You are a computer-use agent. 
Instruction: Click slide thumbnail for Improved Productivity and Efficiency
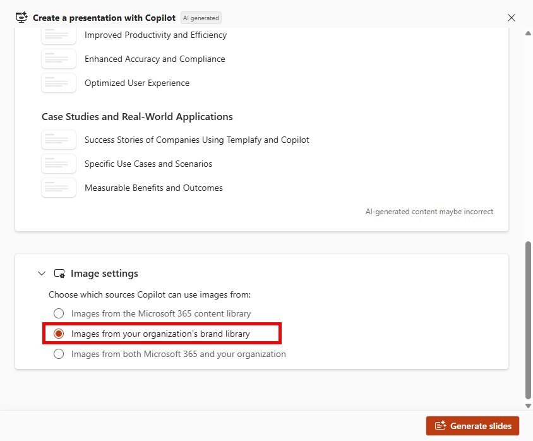pyautogui.click(x=59, y=35)
